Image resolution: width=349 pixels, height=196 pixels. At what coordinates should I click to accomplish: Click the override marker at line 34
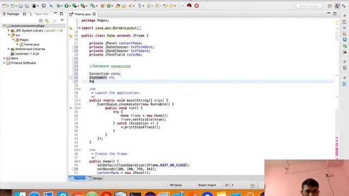70,108
